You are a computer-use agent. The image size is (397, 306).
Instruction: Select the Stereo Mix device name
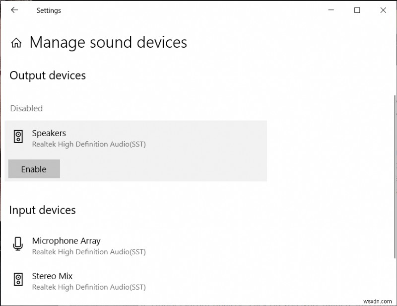coord(53,276)
